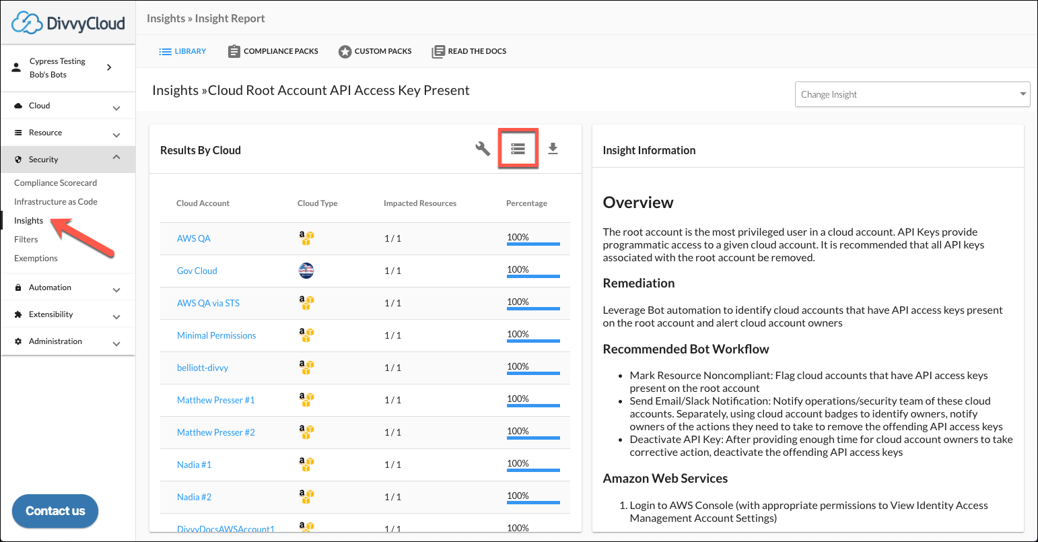The width and height of the screenshot is (1038, 542).
Task: Click the AWS icon in Nadia #1 row
Action: 306,465
